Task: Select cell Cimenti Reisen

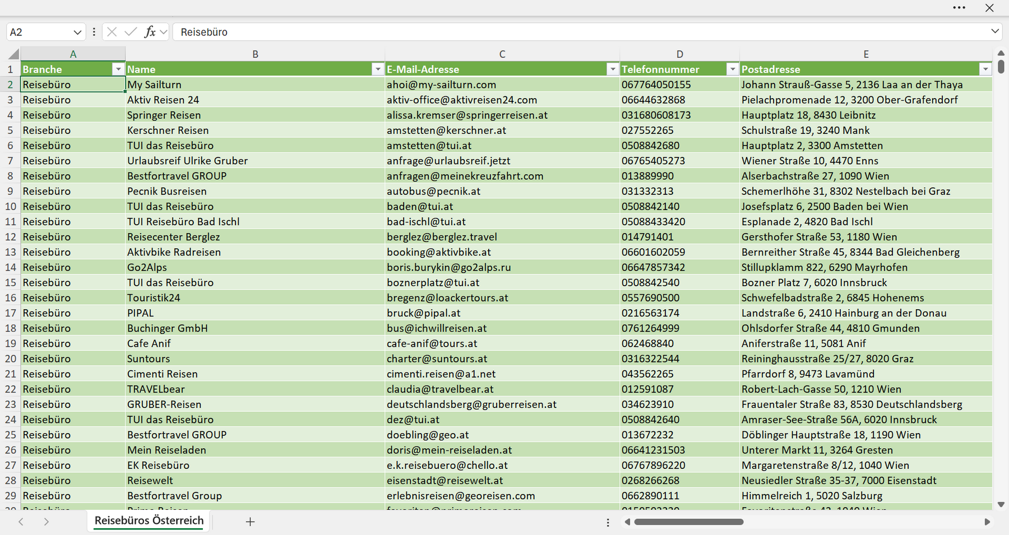Action: tap(255, 374)
